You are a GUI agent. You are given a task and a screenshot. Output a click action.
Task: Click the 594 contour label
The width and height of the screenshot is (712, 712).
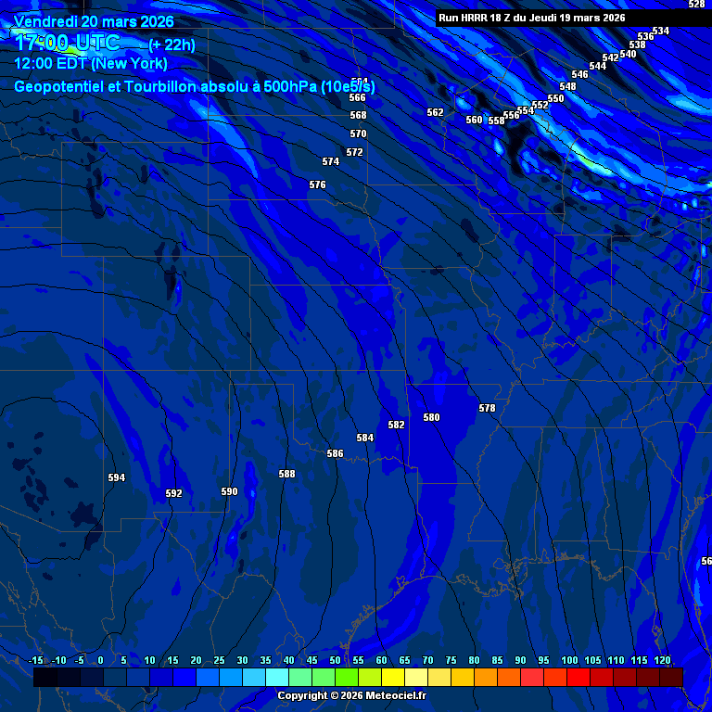pos(116,478)
